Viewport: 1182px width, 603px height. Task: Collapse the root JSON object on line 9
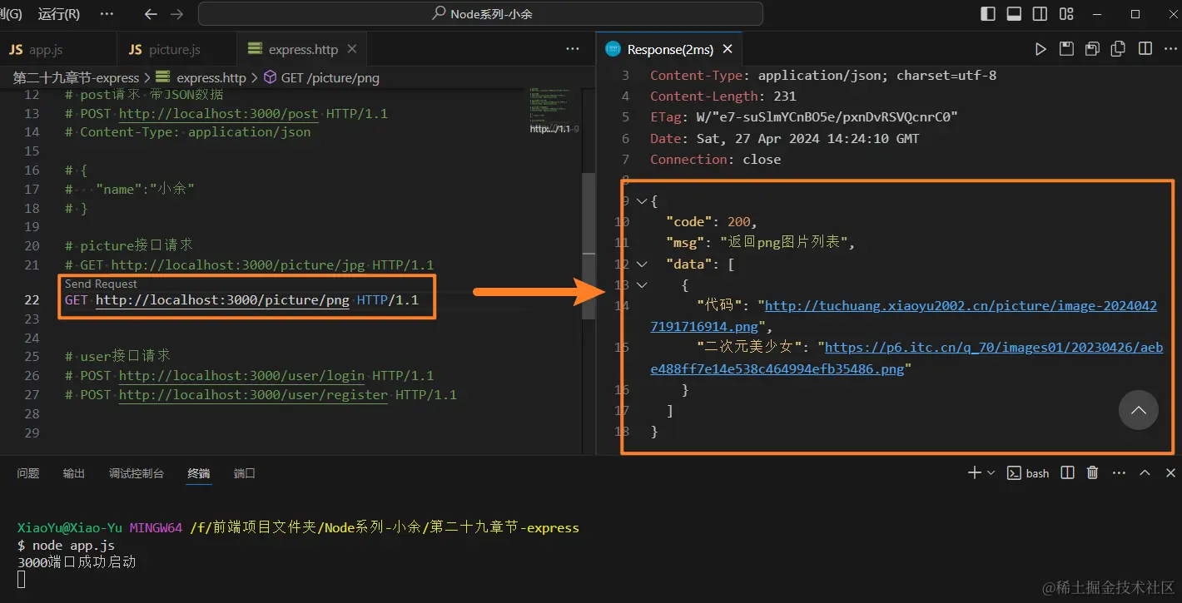(642, 201)
